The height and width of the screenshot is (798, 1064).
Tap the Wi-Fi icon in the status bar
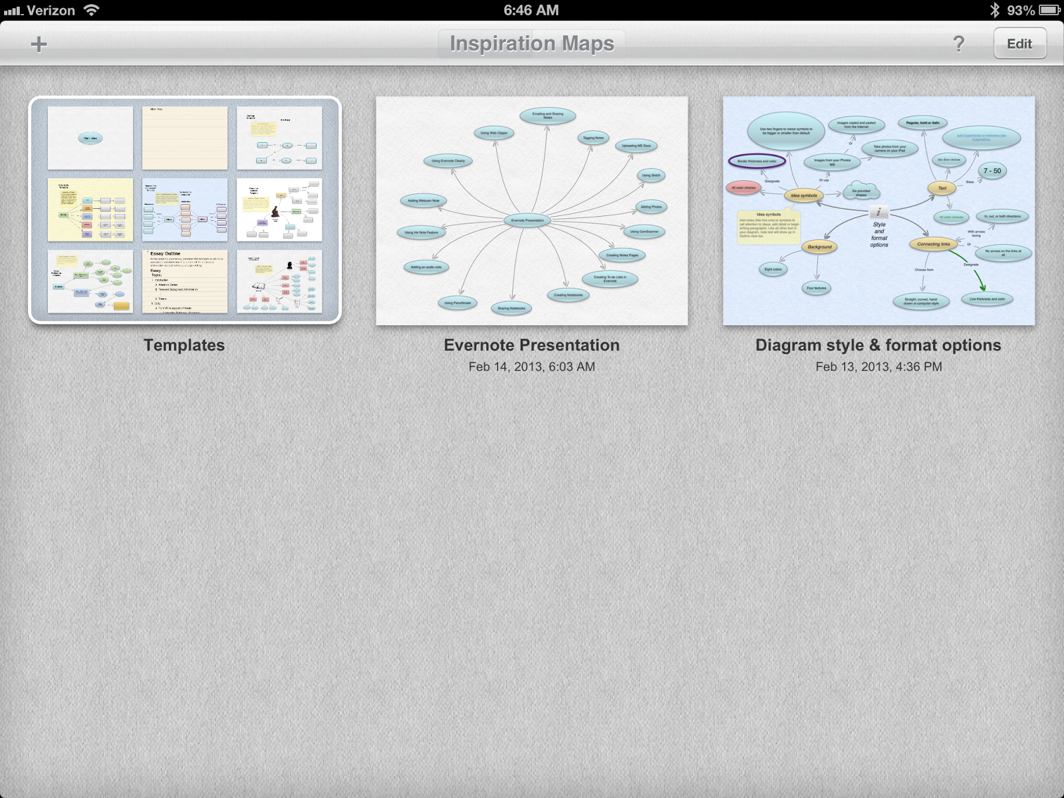click(91, 10)
